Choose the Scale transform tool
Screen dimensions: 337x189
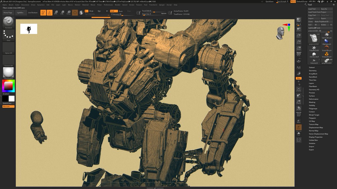point(62,13)
